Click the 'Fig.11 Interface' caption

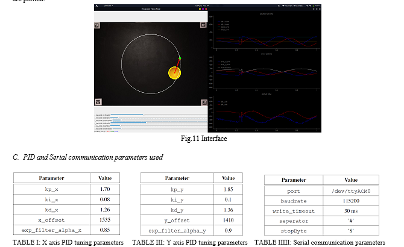point(204,139)
